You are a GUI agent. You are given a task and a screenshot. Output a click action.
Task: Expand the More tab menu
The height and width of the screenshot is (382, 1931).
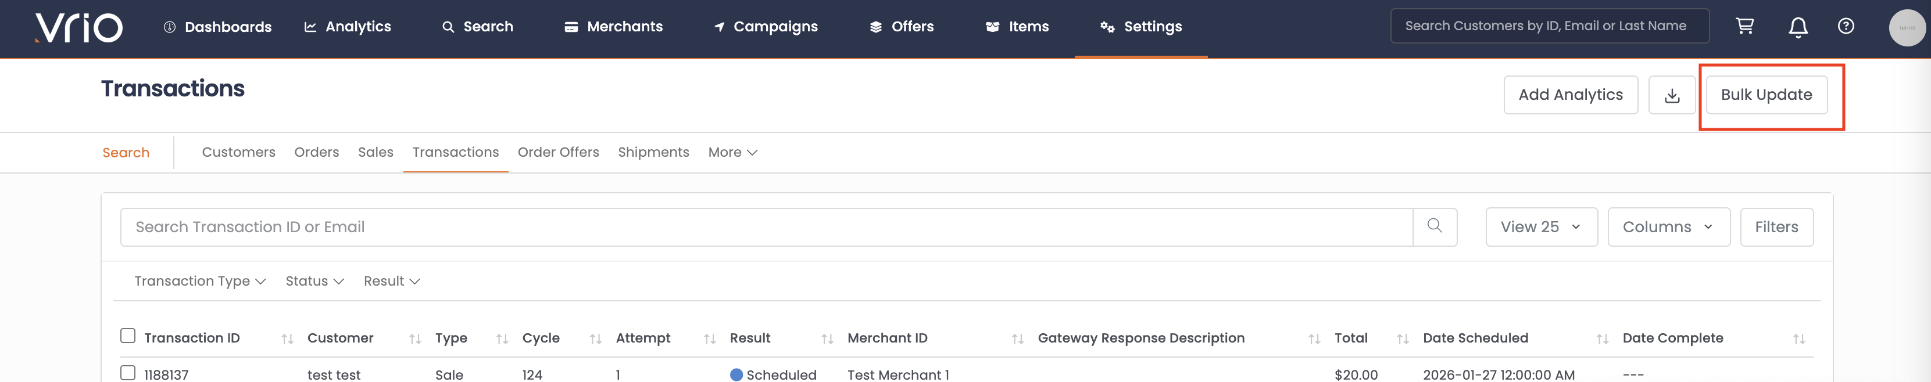(x=732, y=152)
